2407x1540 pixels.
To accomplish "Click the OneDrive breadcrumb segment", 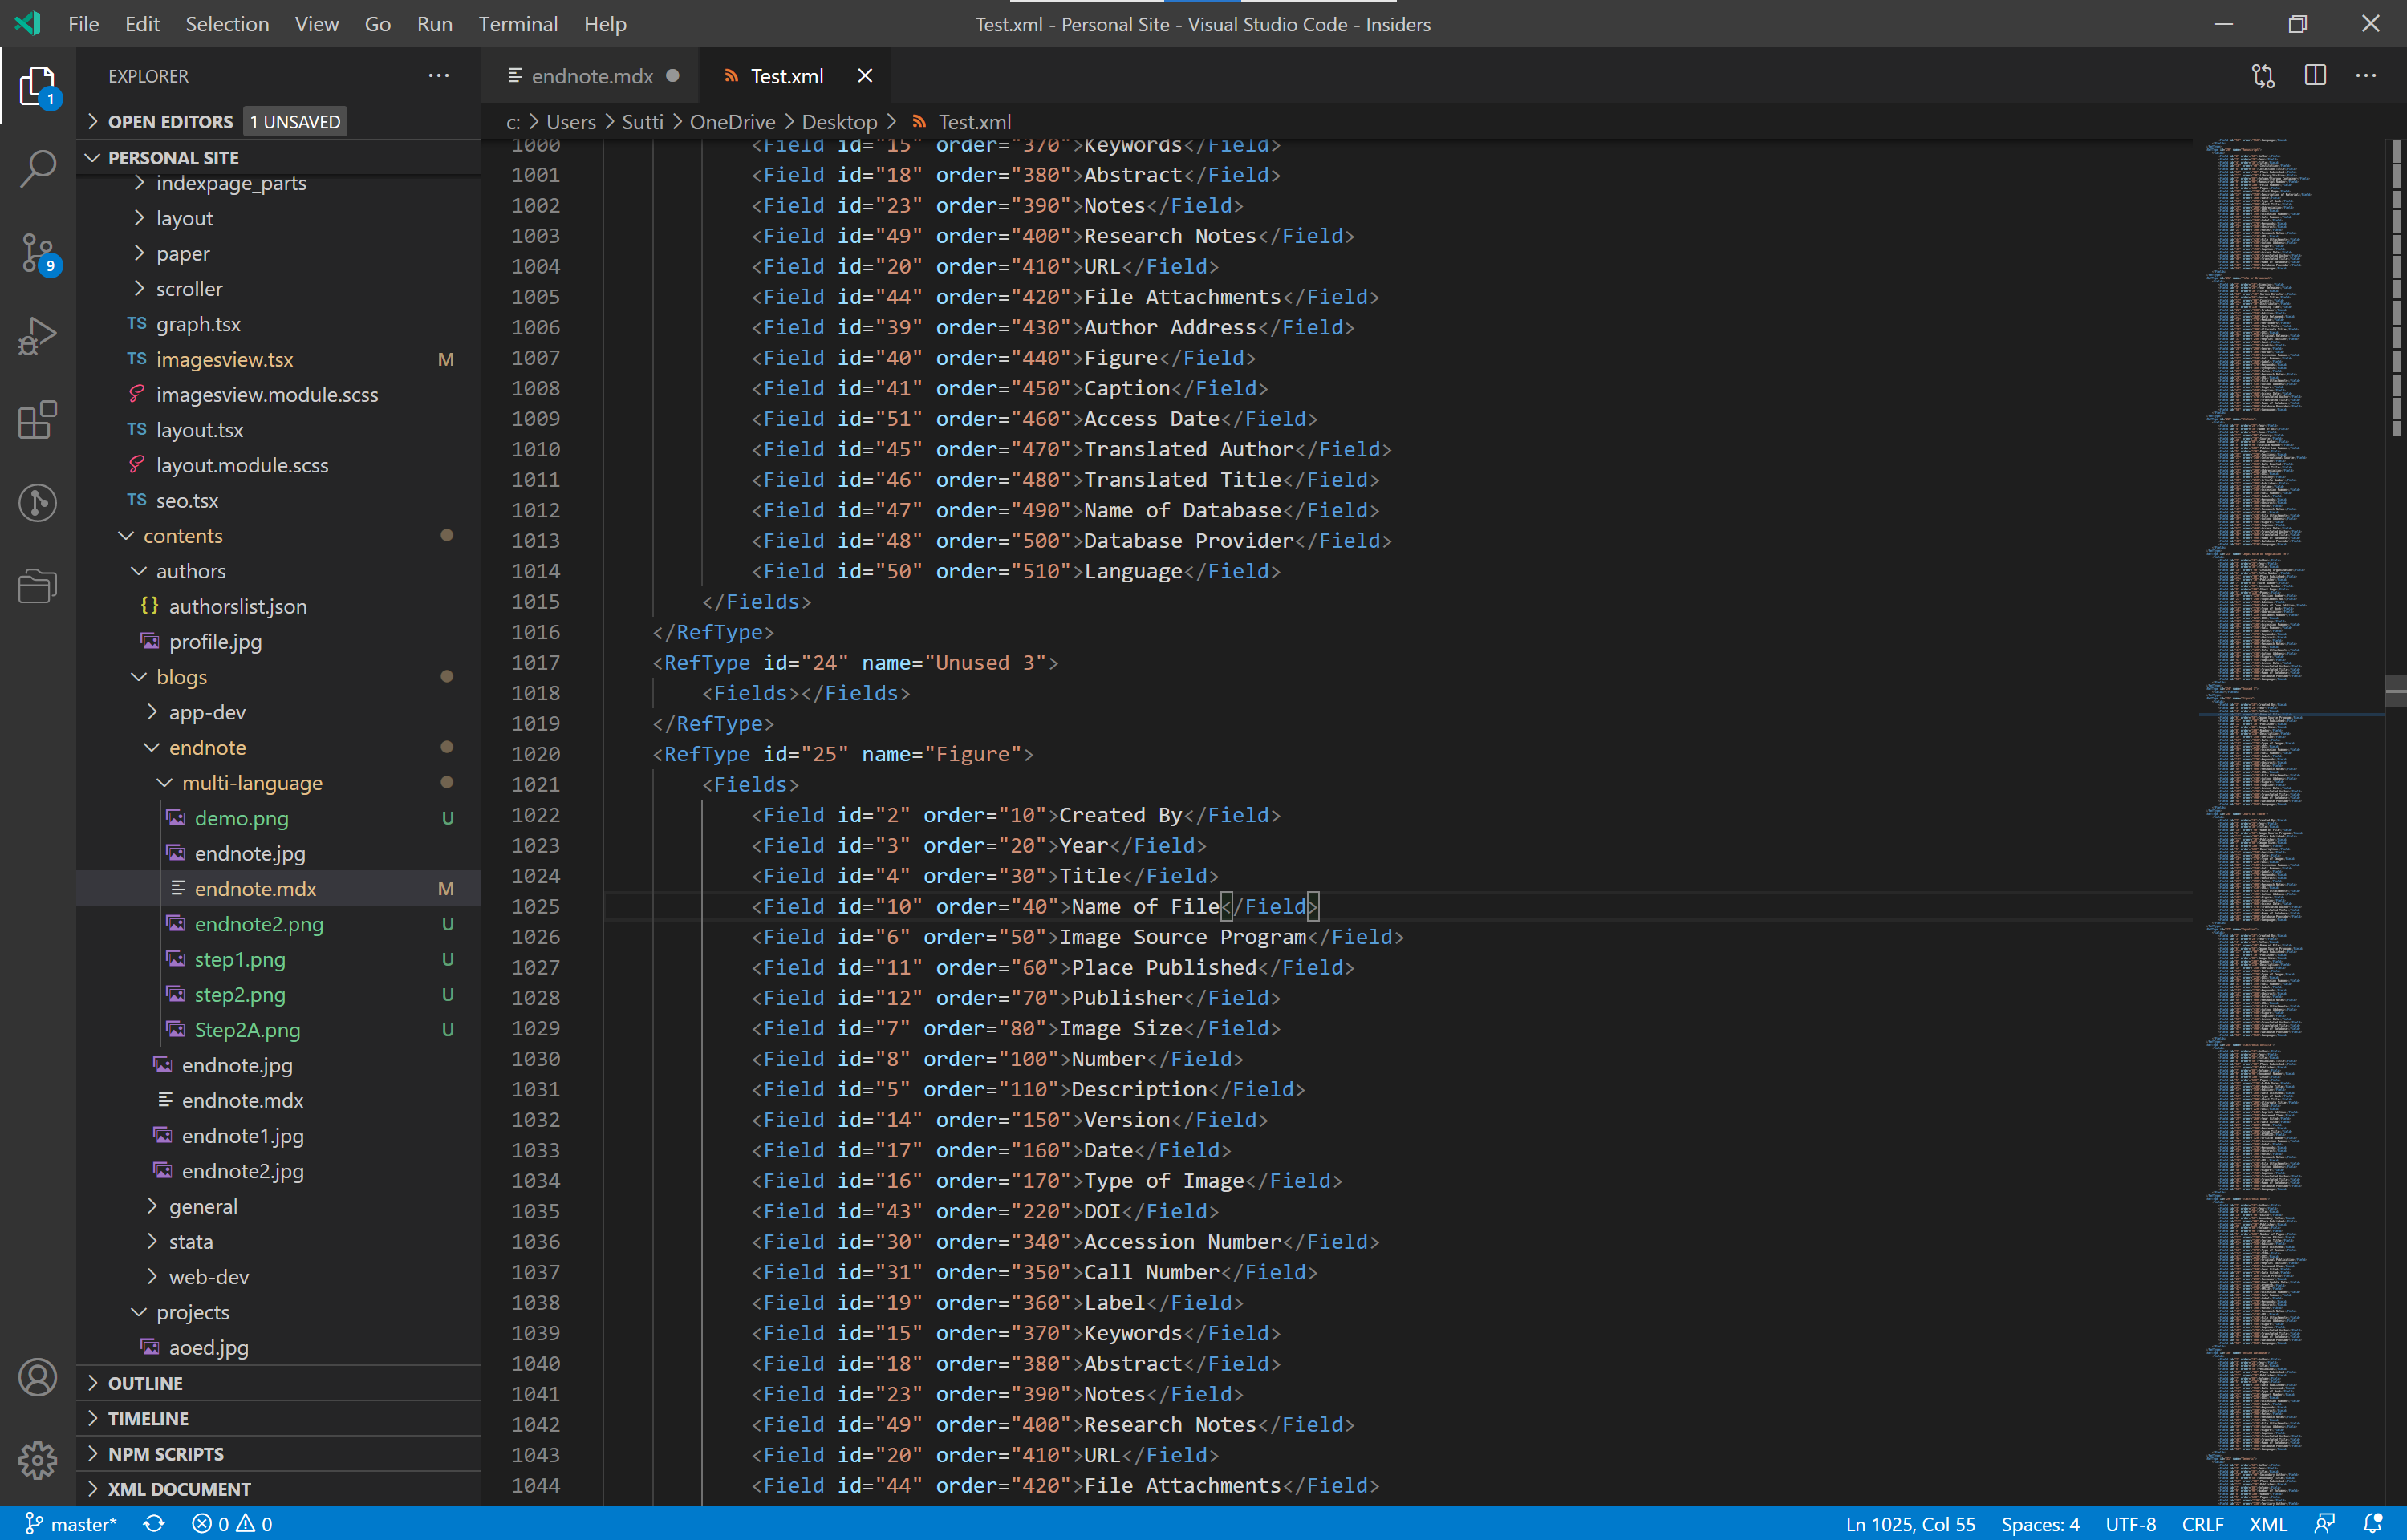I will (x=732, y=122).
